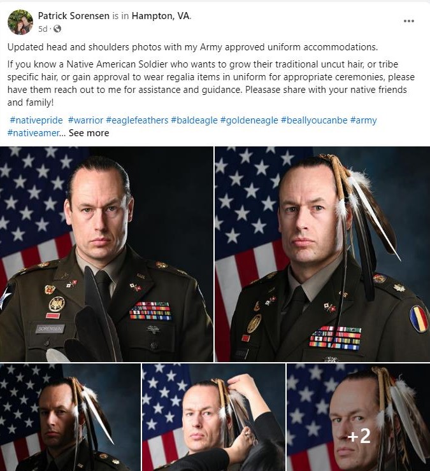Open the Hampton, VA location link
Image resolution: width=430 pixels, height=471 pixels.
pyautogui.click(x=161, y=16)
